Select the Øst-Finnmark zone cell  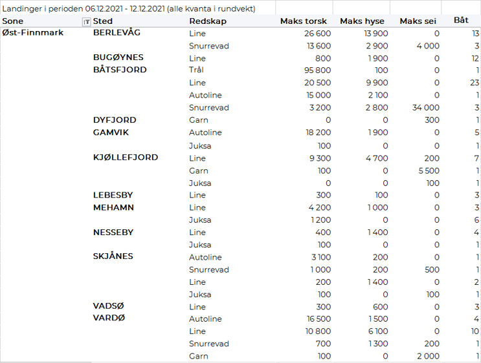click(33, 33)
